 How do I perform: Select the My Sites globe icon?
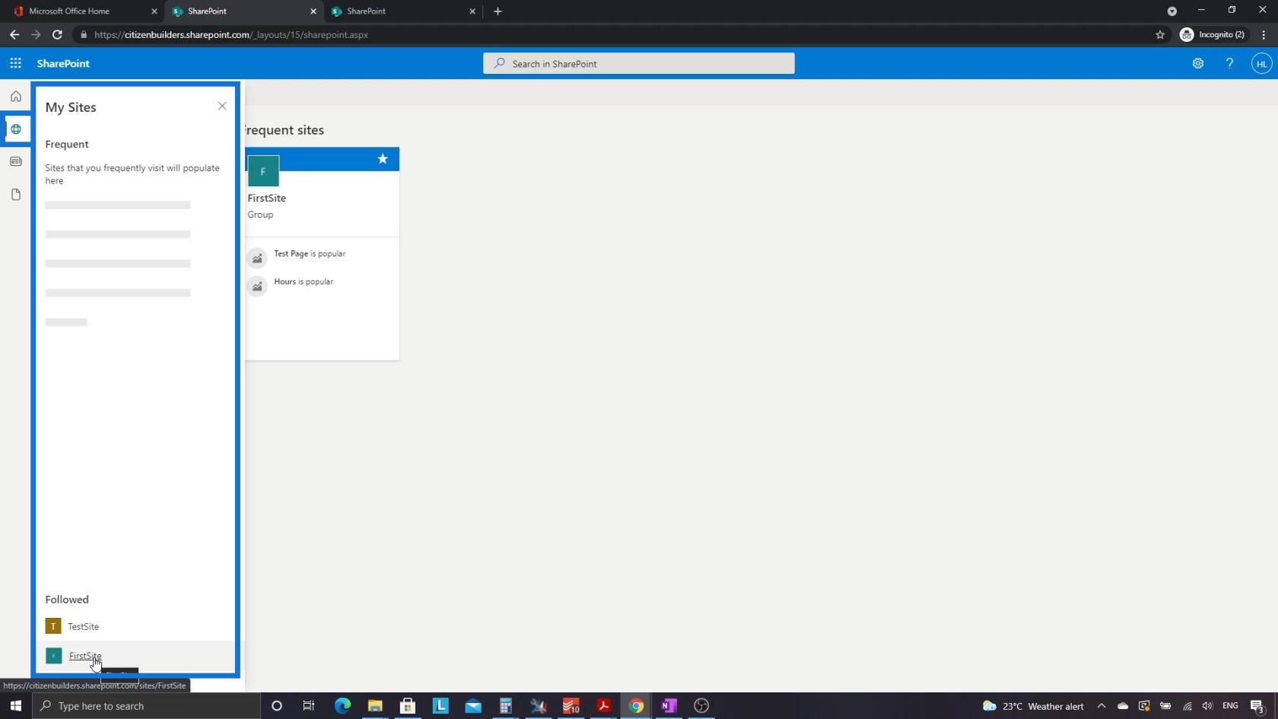point(15,129)
